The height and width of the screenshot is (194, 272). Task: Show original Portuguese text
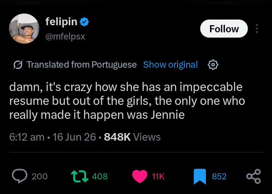pyautogui.click(x=170, y=65)
